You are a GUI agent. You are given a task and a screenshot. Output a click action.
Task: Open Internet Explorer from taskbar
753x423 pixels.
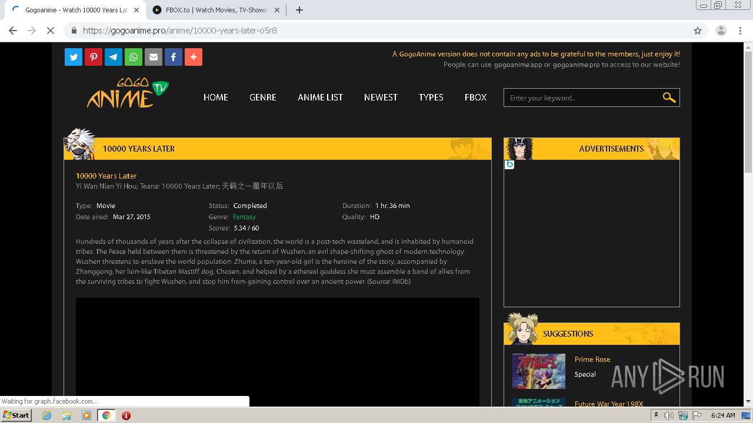coord(46,415)
